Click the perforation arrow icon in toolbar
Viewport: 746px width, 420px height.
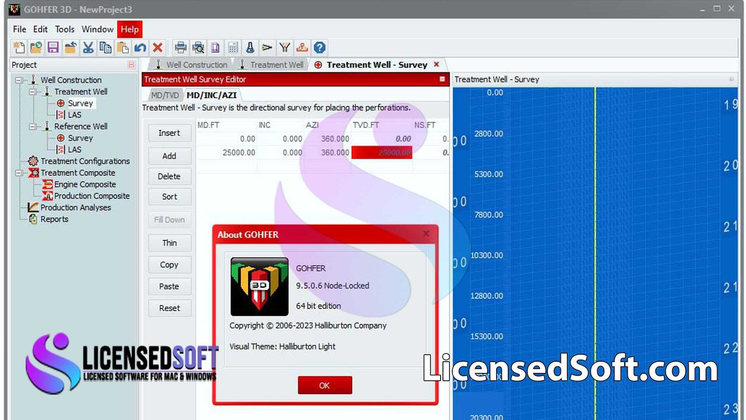[x=267, y=47]
